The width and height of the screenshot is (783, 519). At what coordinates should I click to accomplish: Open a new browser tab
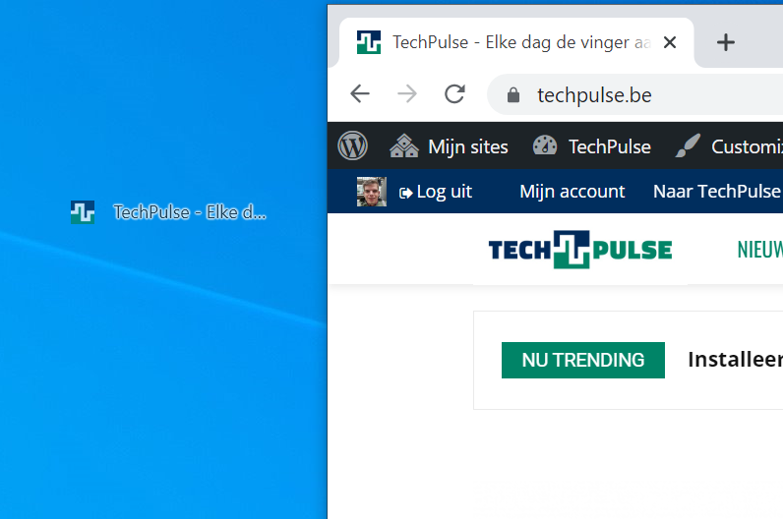[726, 42]
